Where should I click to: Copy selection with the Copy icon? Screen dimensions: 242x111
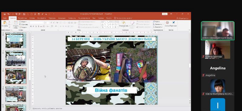click(9, 24)
